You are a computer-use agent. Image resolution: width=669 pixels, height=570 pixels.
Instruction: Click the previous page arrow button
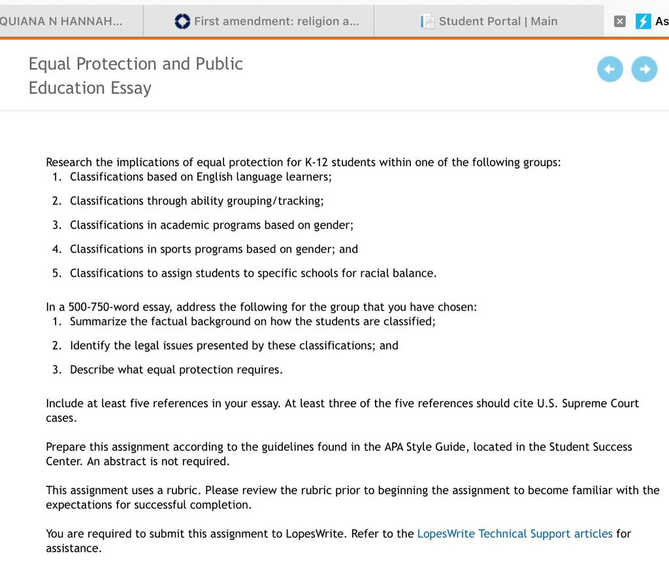(610, 69)
